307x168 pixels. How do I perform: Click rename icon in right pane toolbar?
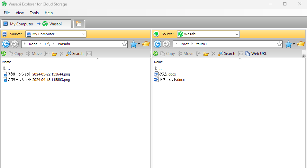[199, 54]
